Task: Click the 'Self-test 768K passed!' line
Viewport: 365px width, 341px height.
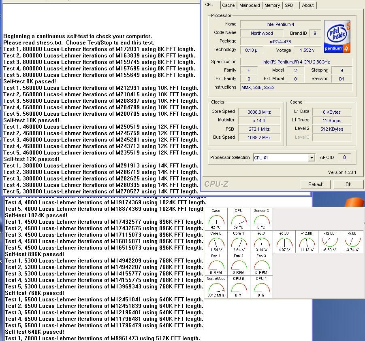Action: click(x=34, y=293)
